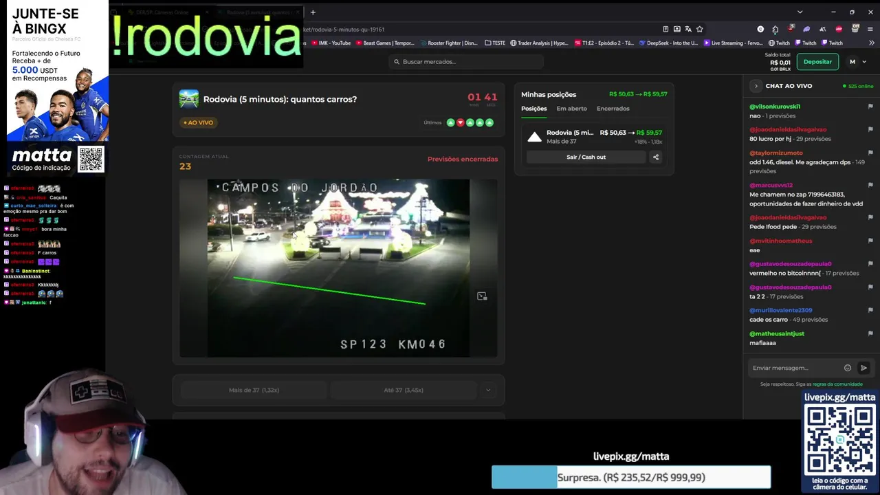Click the Previsões encerradas text
The width and height of the screenshot is (880, 495).
pyautogui.click(x=463, y=159)
